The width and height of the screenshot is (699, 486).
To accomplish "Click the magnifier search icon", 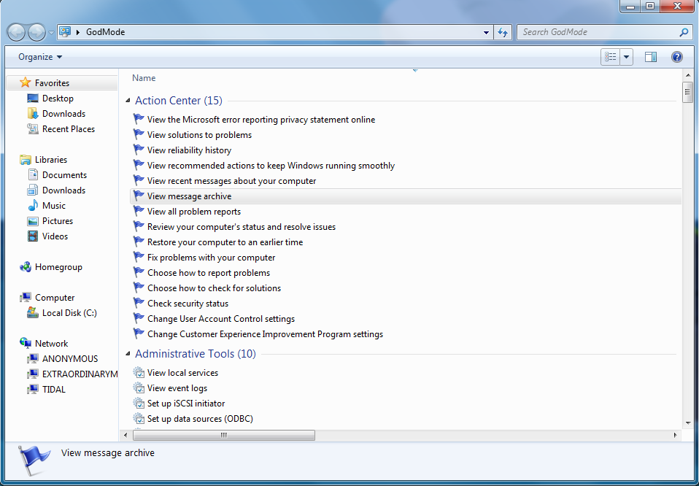I will [684, 32].
